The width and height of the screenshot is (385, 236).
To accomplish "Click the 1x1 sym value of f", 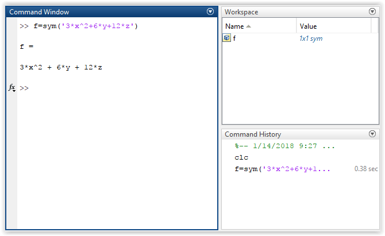I will tap(311, 38).
